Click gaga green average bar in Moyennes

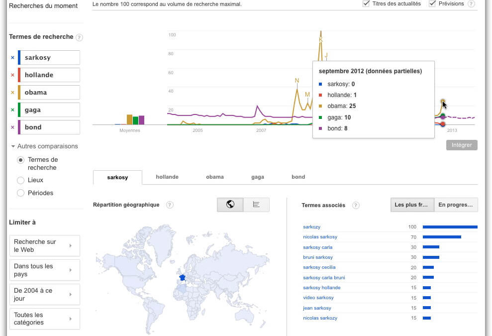[x=135, y=120]
